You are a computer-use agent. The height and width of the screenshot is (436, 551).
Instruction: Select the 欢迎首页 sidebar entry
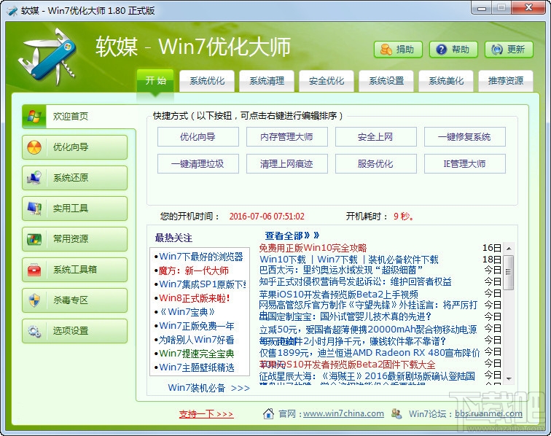tap(79, 116)
